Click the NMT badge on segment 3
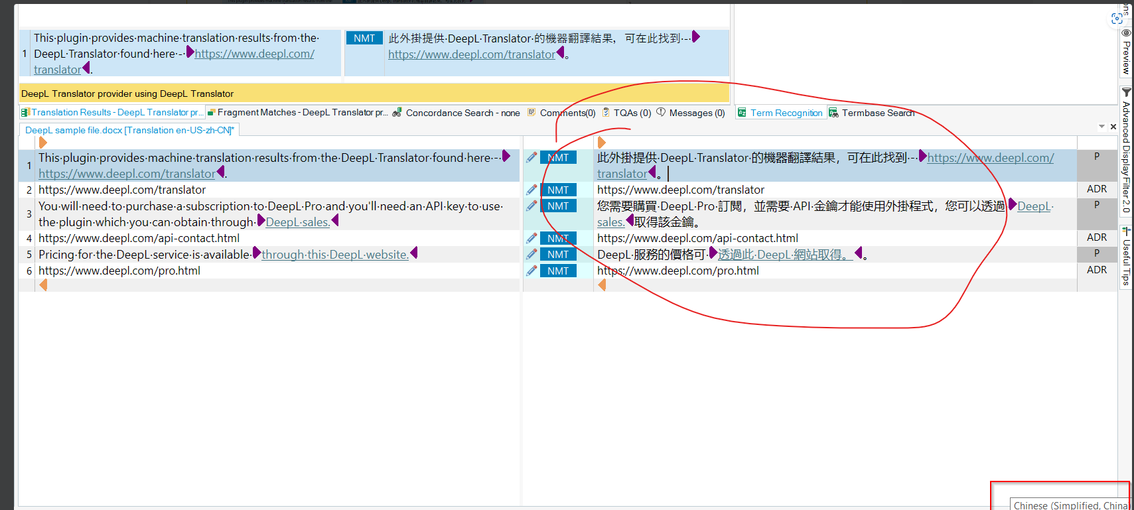This screenshot has width=1134, height=510. 558,206
